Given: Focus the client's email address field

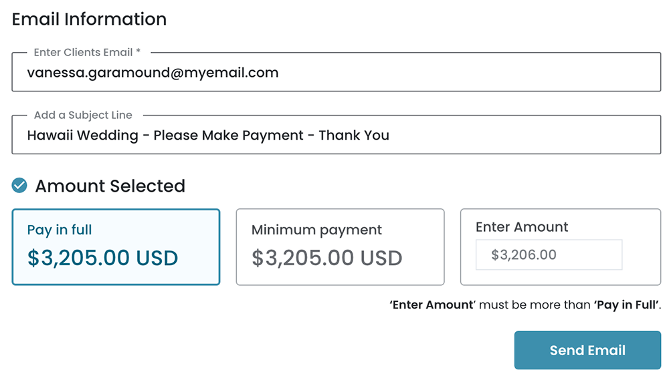Looking at the screenshot, I should [336, 73].
